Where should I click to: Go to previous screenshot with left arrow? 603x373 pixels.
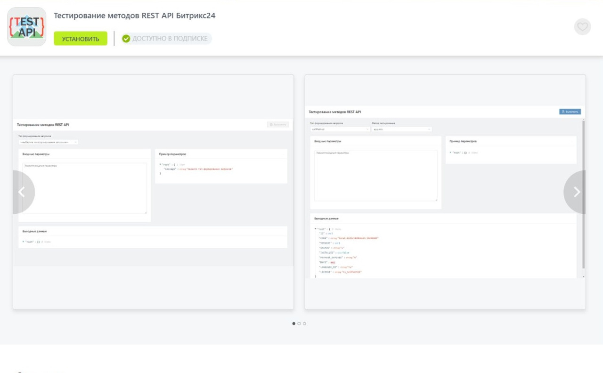(22, 192)
